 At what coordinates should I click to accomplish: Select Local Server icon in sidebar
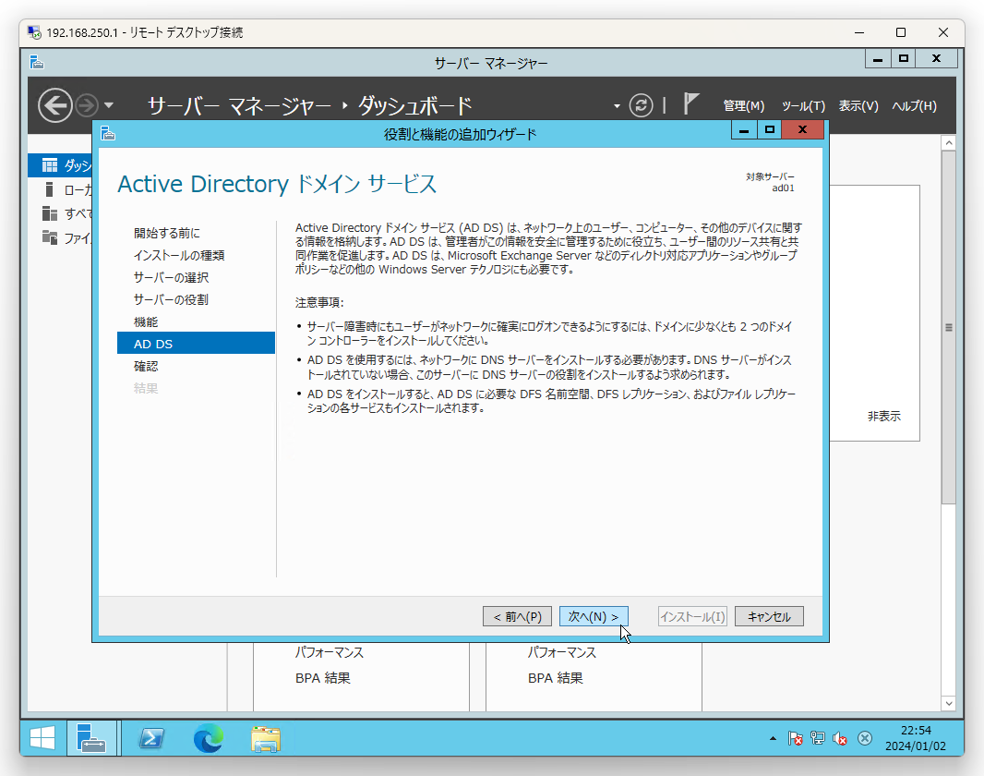click(49, 189)
